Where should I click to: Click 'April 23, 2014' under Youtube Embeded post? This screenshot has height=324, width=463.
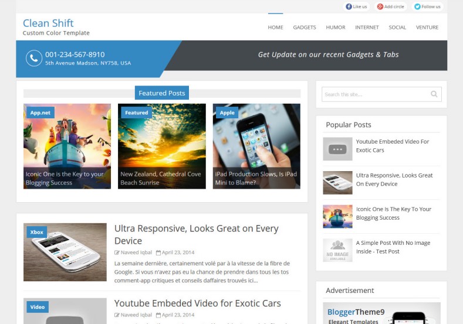(178, 315)
